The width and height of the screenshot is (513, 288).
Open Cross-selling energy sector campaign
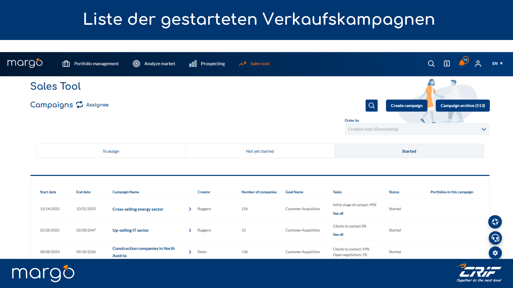point(138,209)
